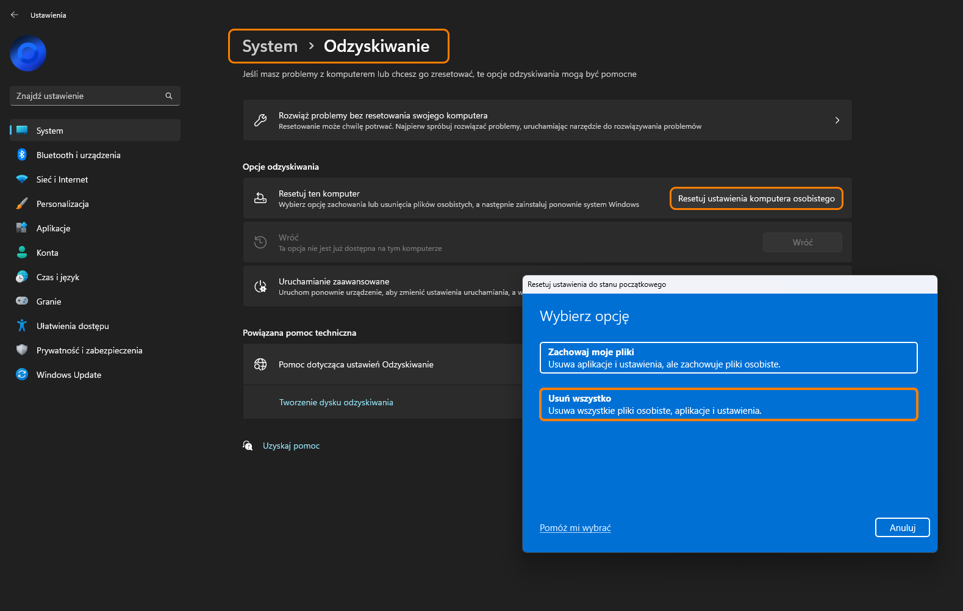The width and height of the screenshot is (963, 611).
Task: Click the Uruchamianie zaawansowane power-gear icon
Action: (260, 286)
